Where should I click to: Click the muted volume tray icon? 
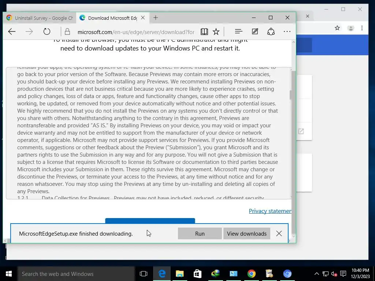pyautogui.click(x=334, y=274)
